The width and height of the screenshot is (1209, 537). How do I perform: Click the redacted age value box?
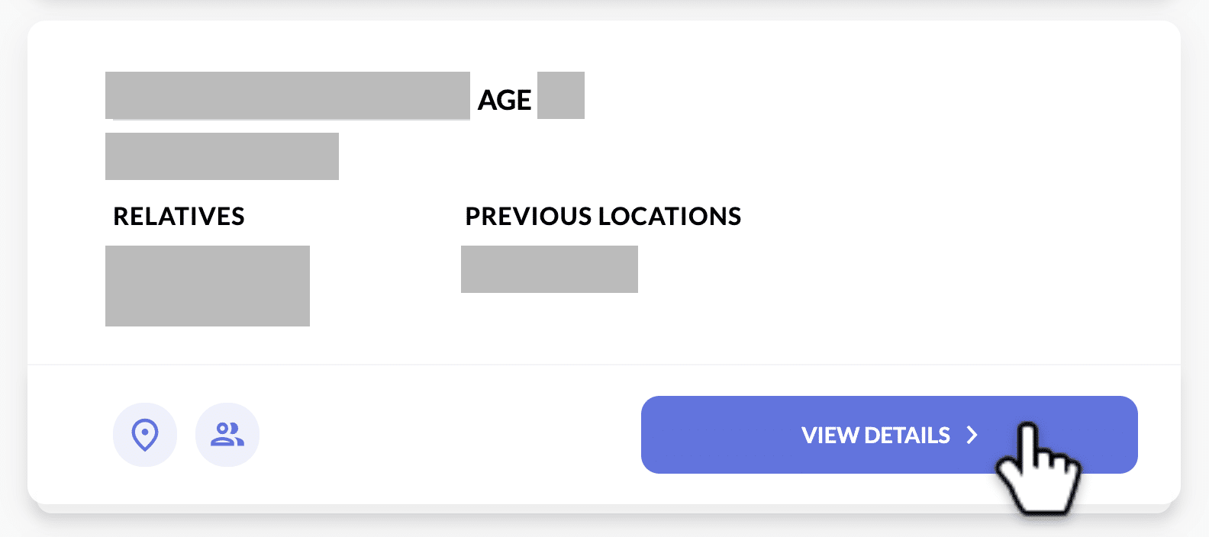coord(561,95)
